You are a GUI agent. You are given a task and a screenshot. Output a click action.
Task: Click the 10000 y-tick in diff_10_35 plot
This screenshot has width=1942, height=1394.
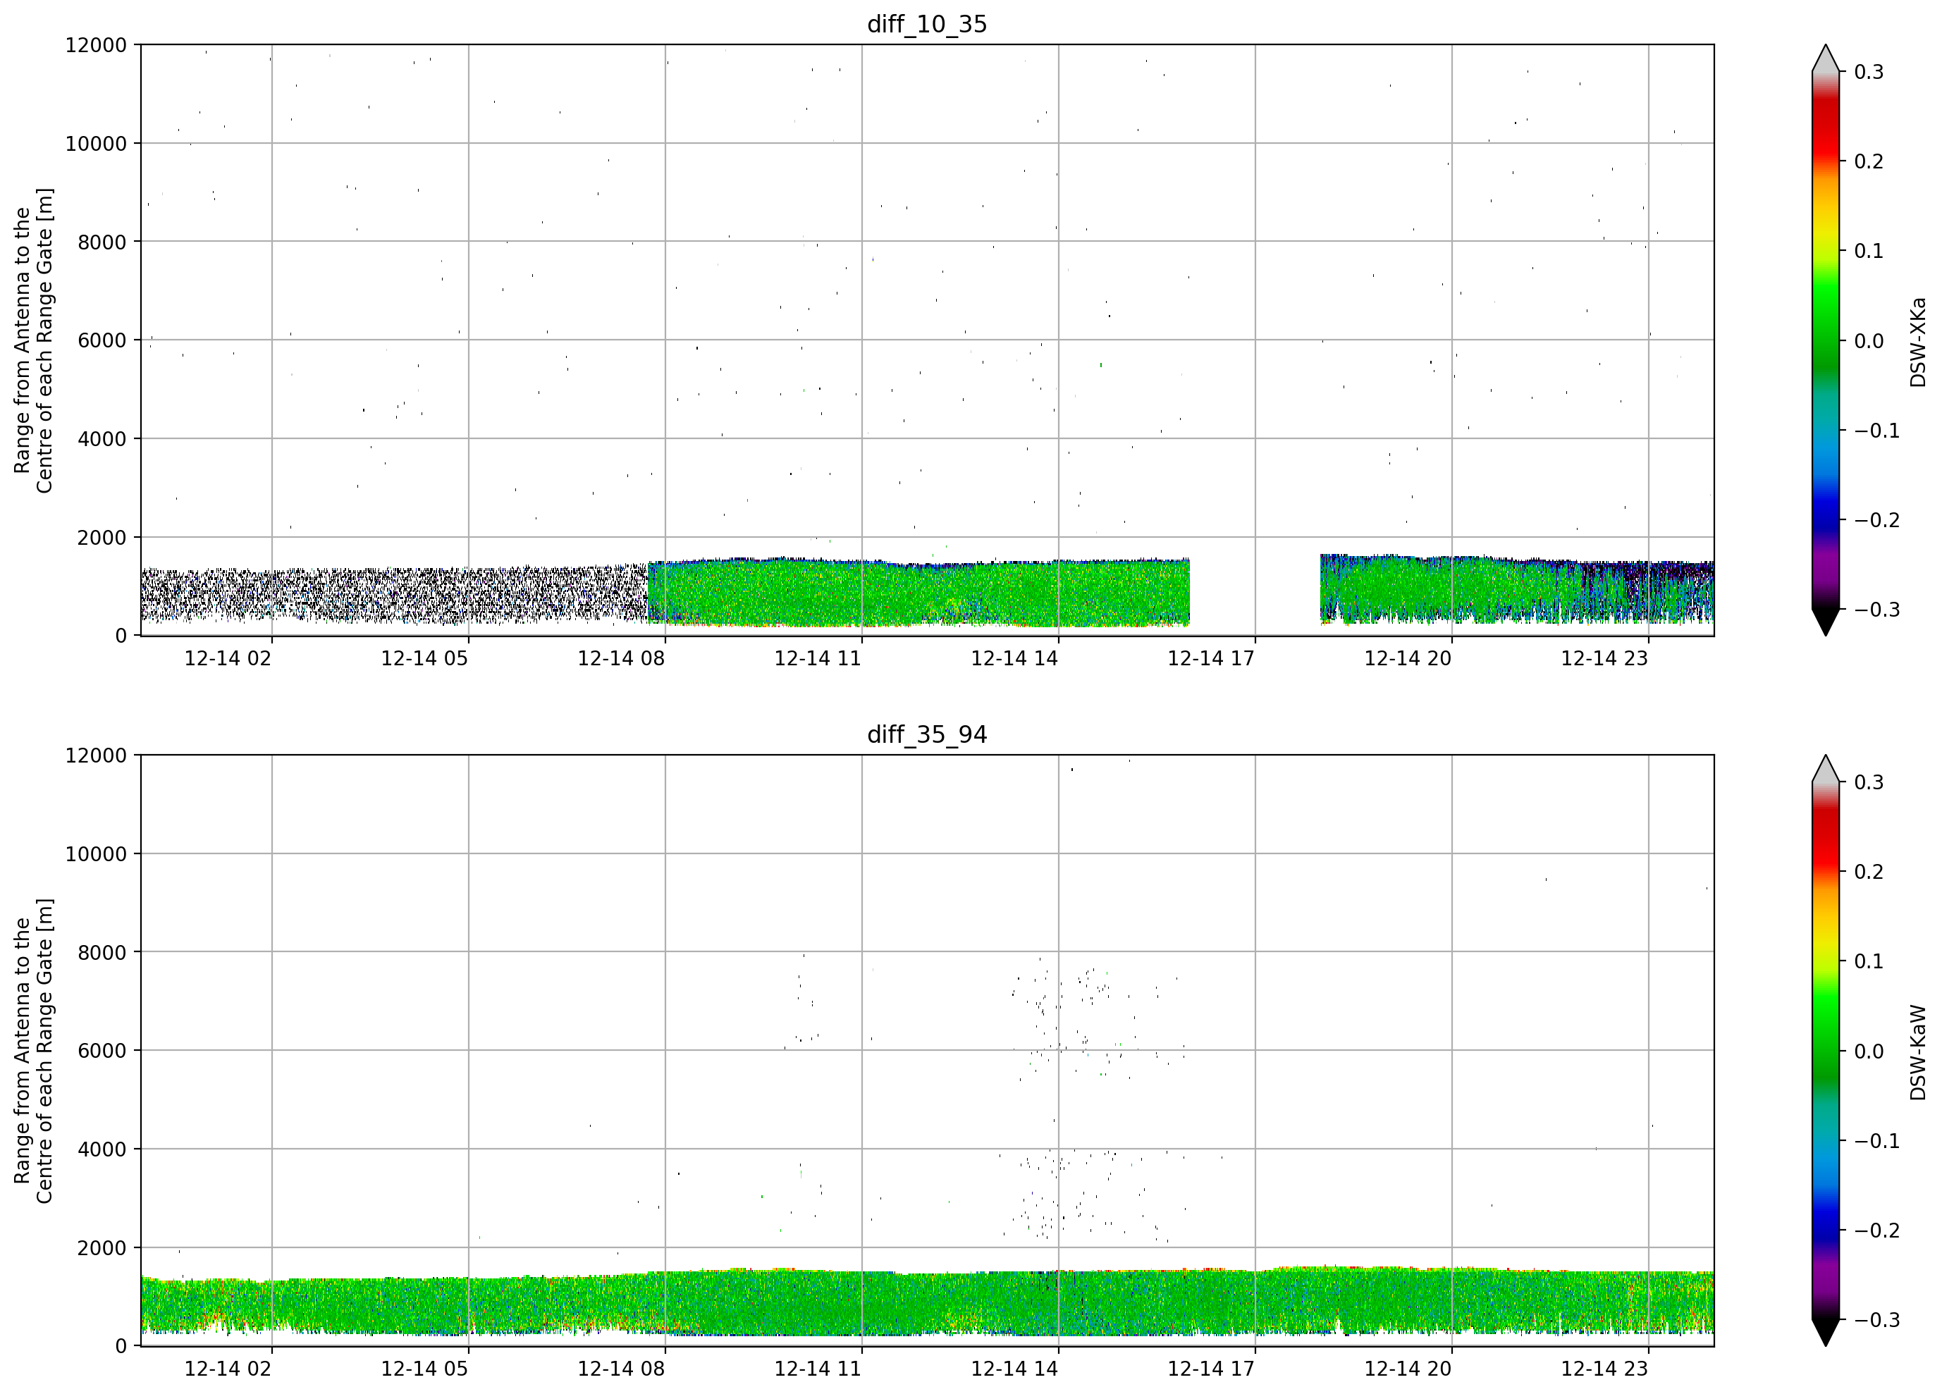click(96, 144)
